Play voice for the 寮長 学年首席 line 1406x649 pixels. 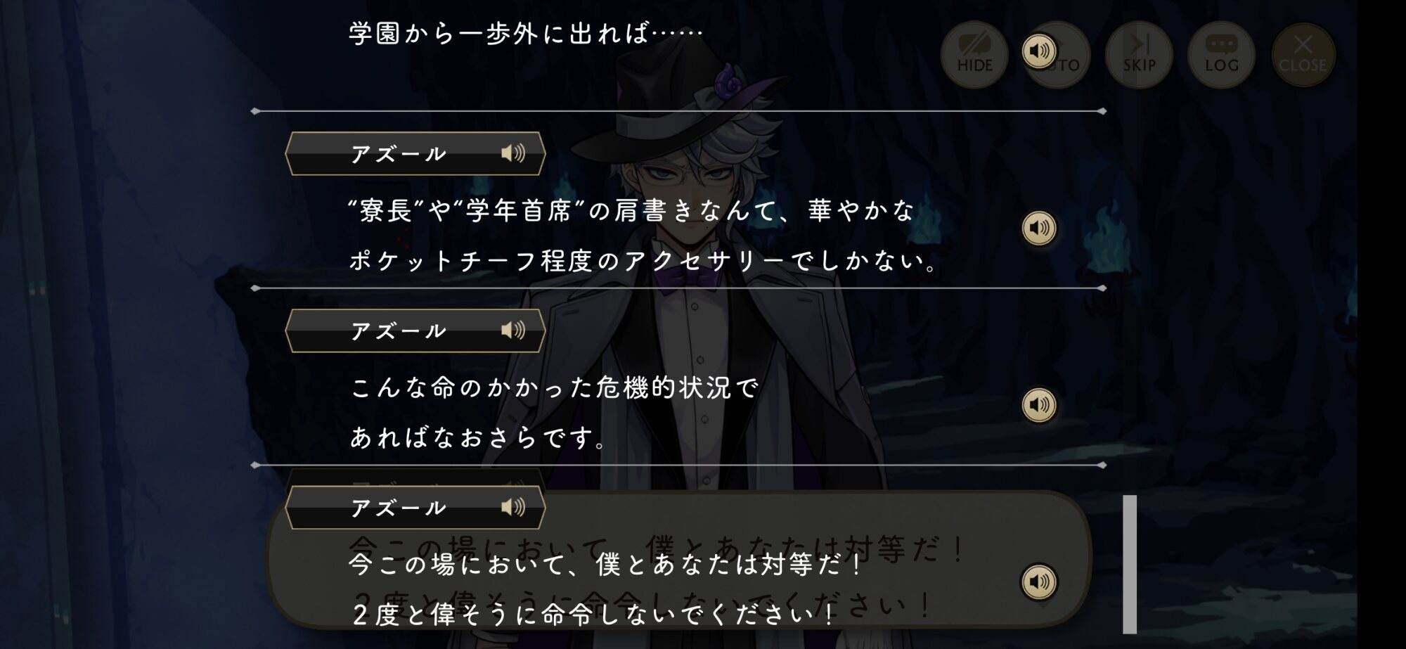tap(1039, 228)
